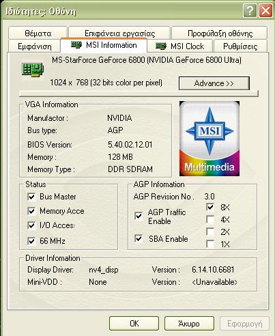Click the NVIDIA manufacturer value

tap(119, 118)
